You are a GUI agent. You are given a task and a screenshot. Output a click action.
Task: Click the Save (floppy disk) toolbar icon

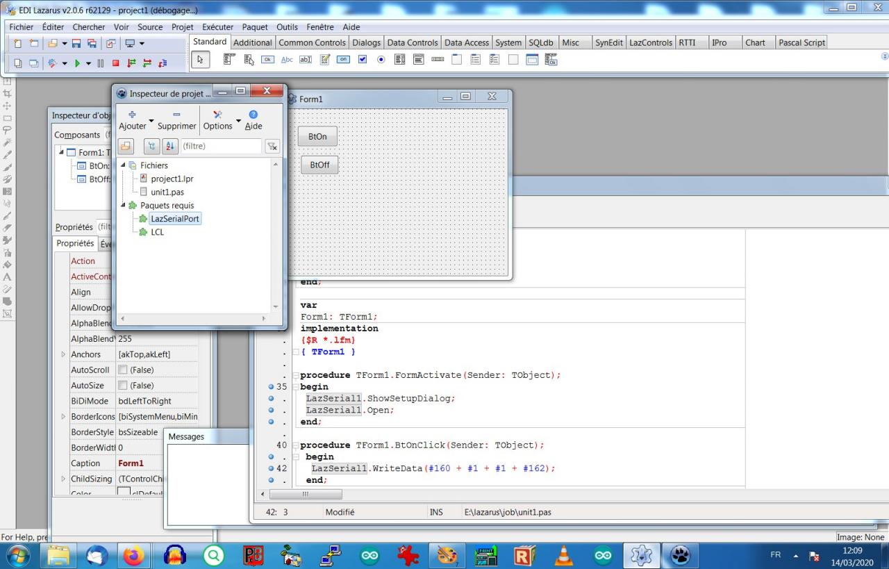click(76, 43)
